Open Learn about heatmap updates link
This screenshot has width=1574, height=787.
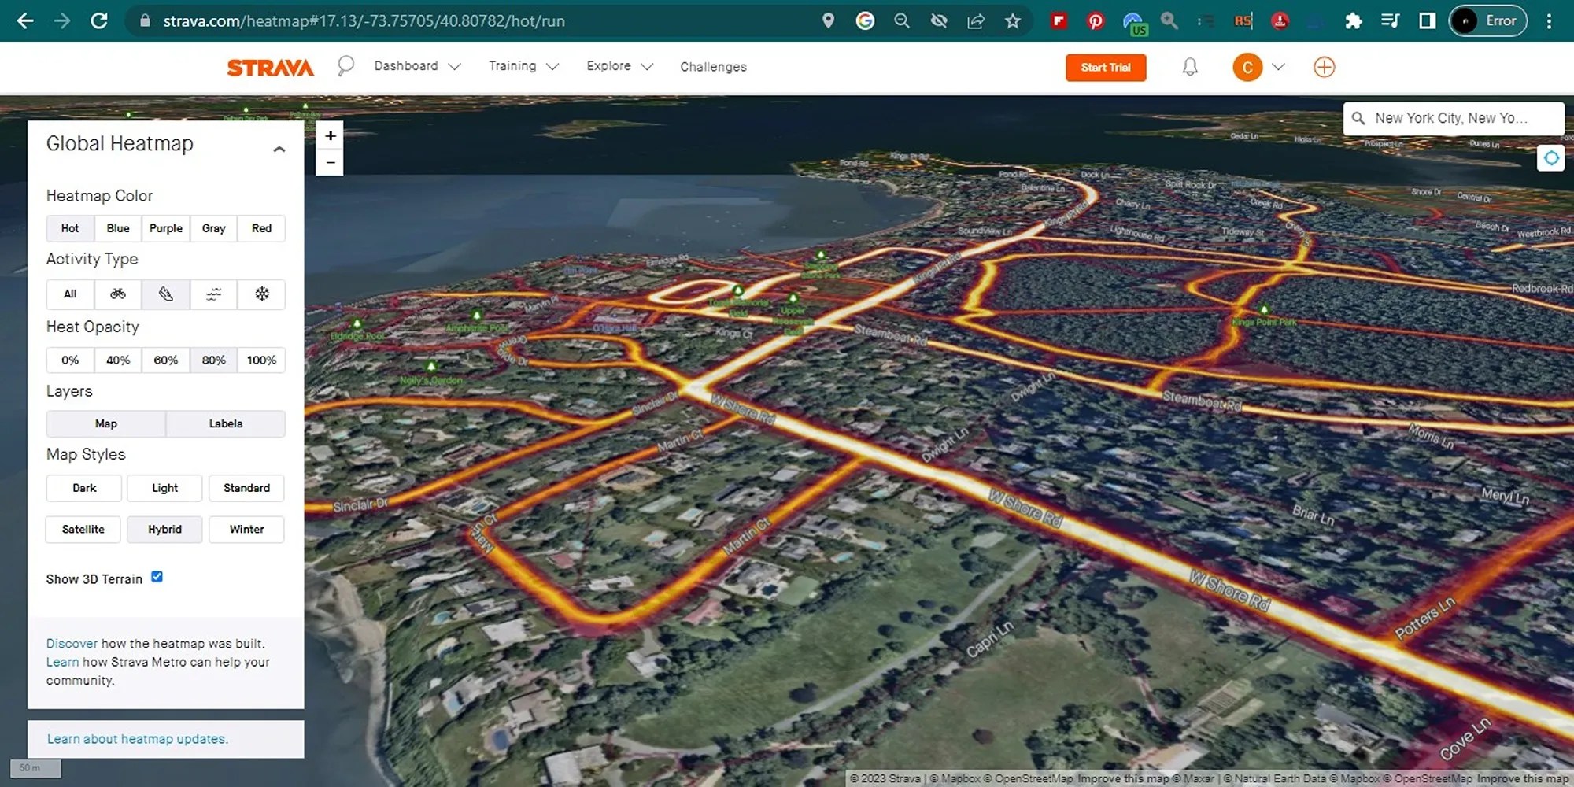(137, 738)
